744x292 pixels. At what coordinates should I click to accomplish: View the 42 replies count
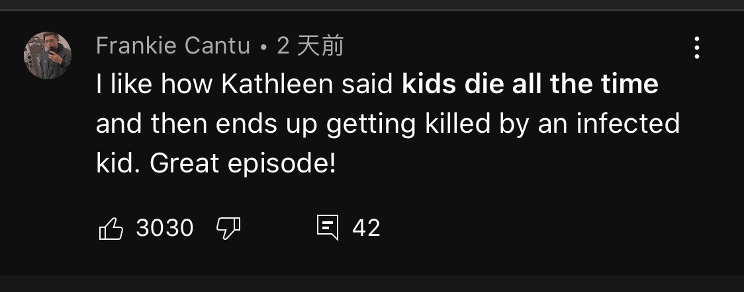click(x=366, y=228)
